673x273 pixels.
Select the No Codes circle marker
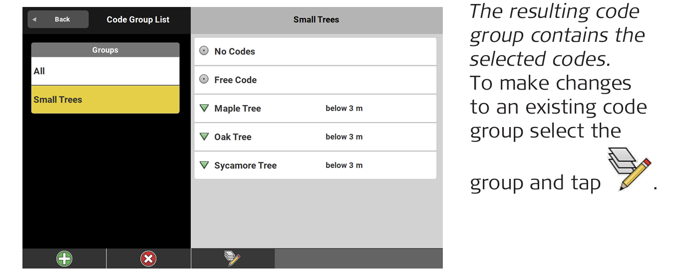(x=204, y=51)
